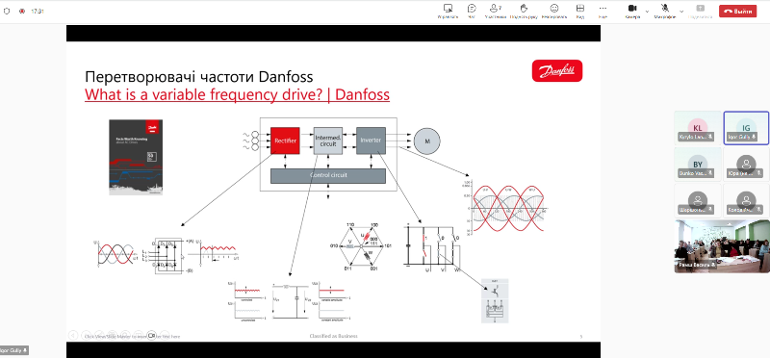Open the reactions smiley menu
Image resolution: width=770 pixels, height=358 pixels.
(554, 11)
